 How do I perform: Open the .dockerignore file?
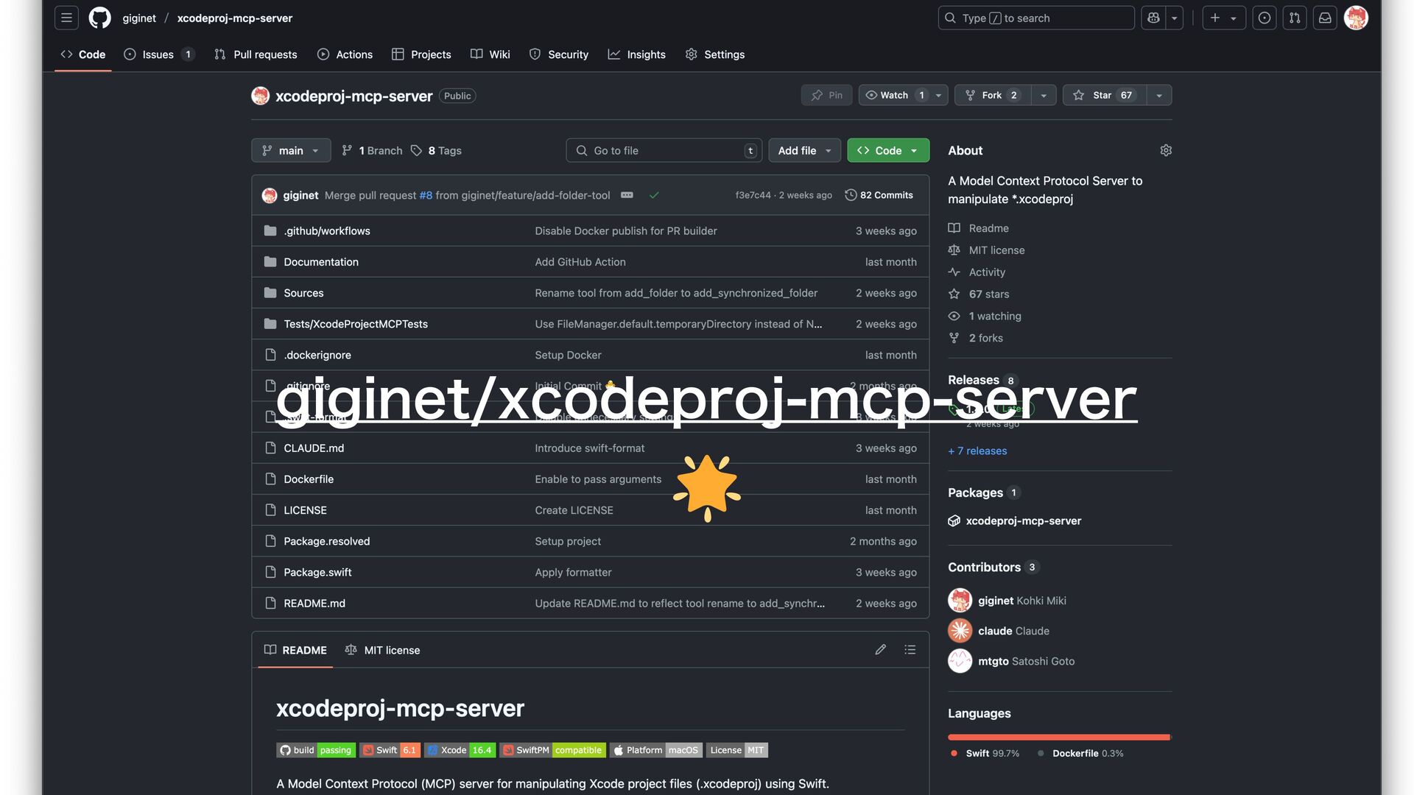(317, 354)
